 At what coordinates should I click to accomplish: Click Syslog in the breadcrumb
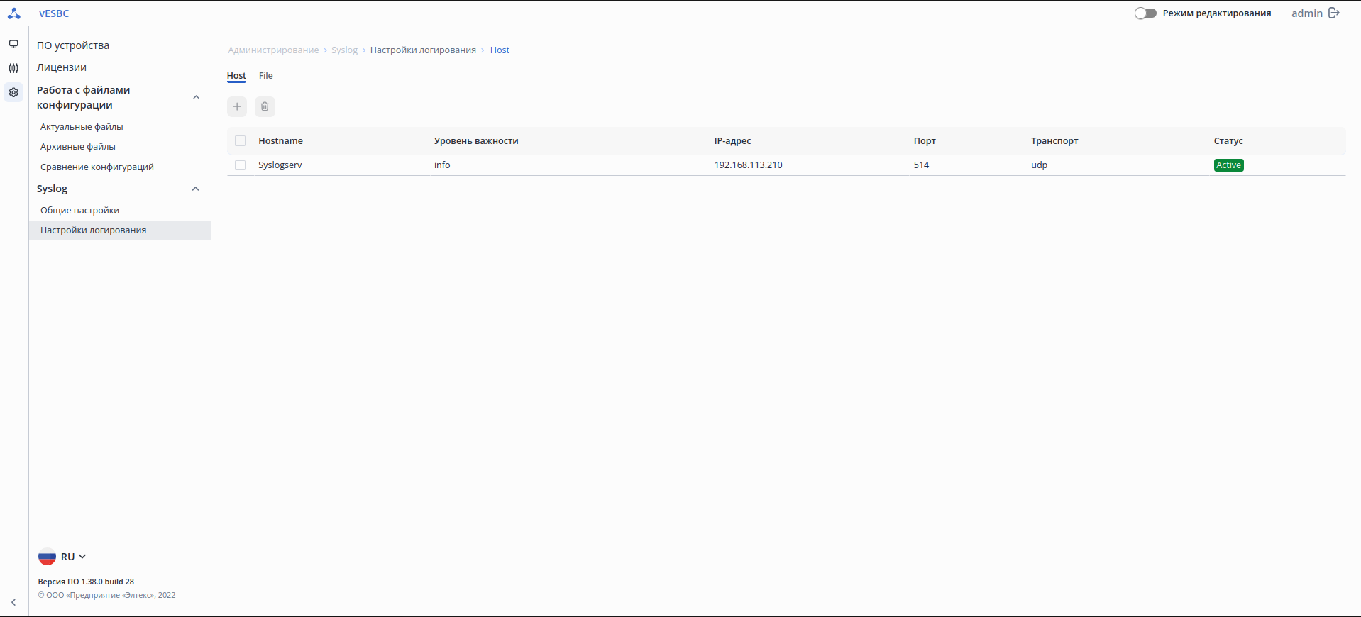tap(344, 50)
